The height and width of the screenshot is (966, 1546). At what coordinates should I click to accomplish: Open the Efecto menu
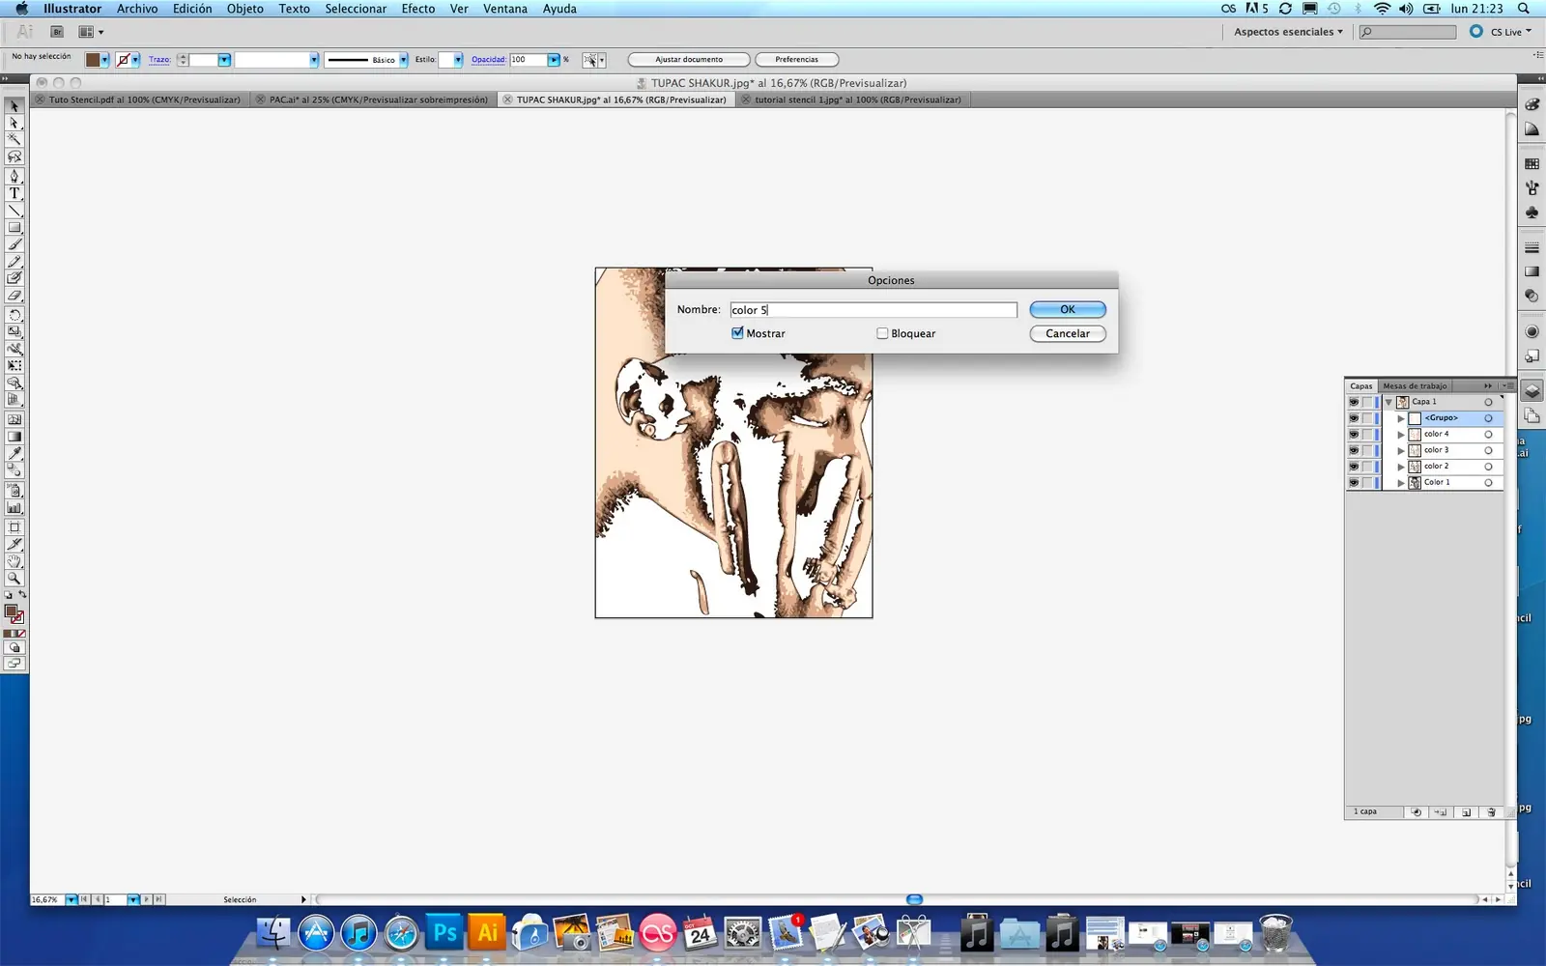point(418,9)
